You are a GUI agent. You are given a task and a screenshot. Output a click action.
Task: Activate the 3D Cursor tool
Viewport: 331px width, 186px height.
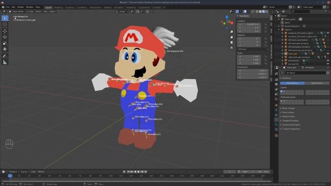tap(5, 24)
